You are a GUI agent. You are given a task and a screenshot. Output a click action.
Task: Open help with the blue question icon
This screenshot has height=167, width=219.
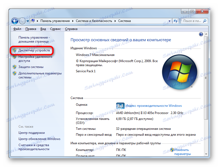(201, 34)
